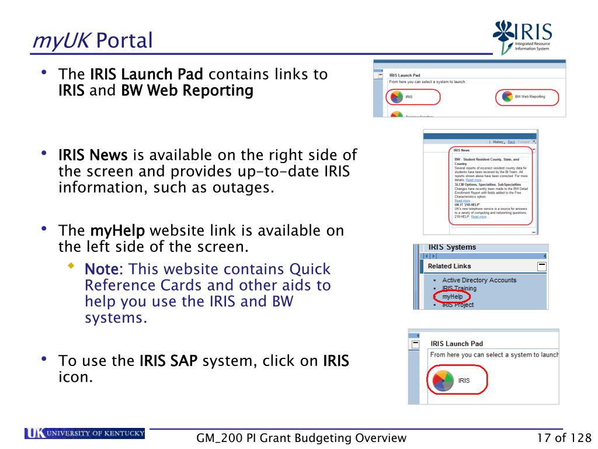Select 'SLCM Options, Specialties, SubSpecialties' heading
Screen dimensions: 598x449
pos(488,184)
